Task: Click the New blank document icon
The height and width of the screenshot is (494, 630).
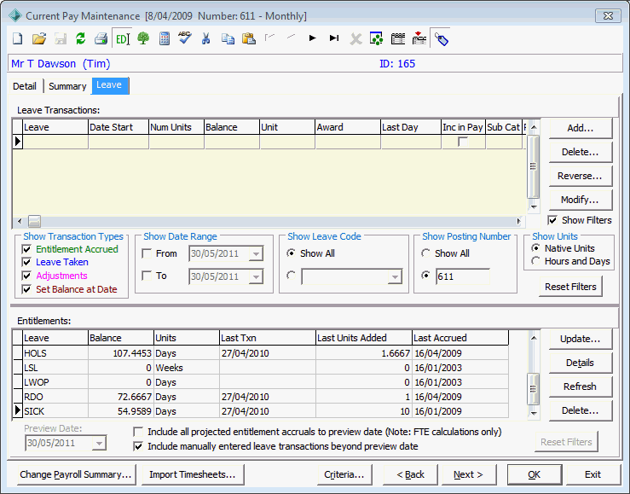Action: point(18,39)
